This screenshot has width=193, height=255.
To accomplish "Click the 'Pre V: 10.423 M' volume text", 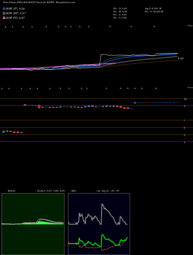I will tap(154, 12).
